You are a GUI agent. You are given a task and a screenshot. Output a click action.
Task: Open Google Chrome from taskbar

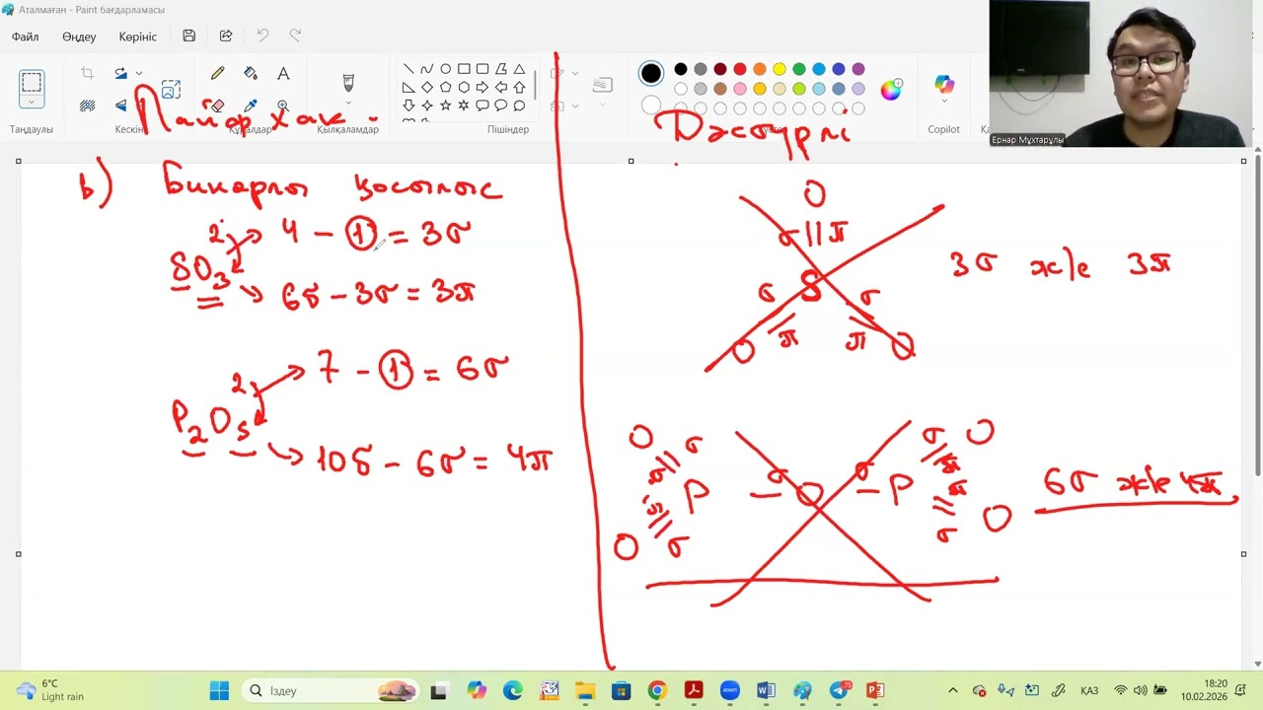(x=657, y=690)
